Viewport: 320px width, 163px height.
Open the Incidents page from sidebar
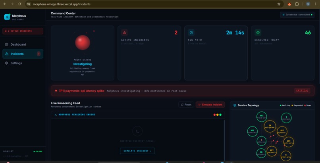23,54
